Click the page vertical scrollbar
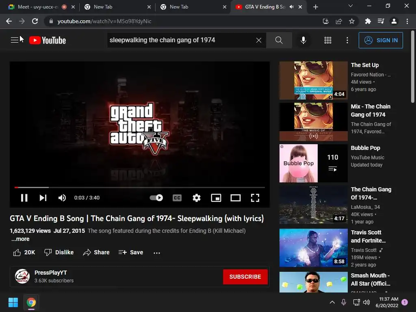 tap(413, 66)
